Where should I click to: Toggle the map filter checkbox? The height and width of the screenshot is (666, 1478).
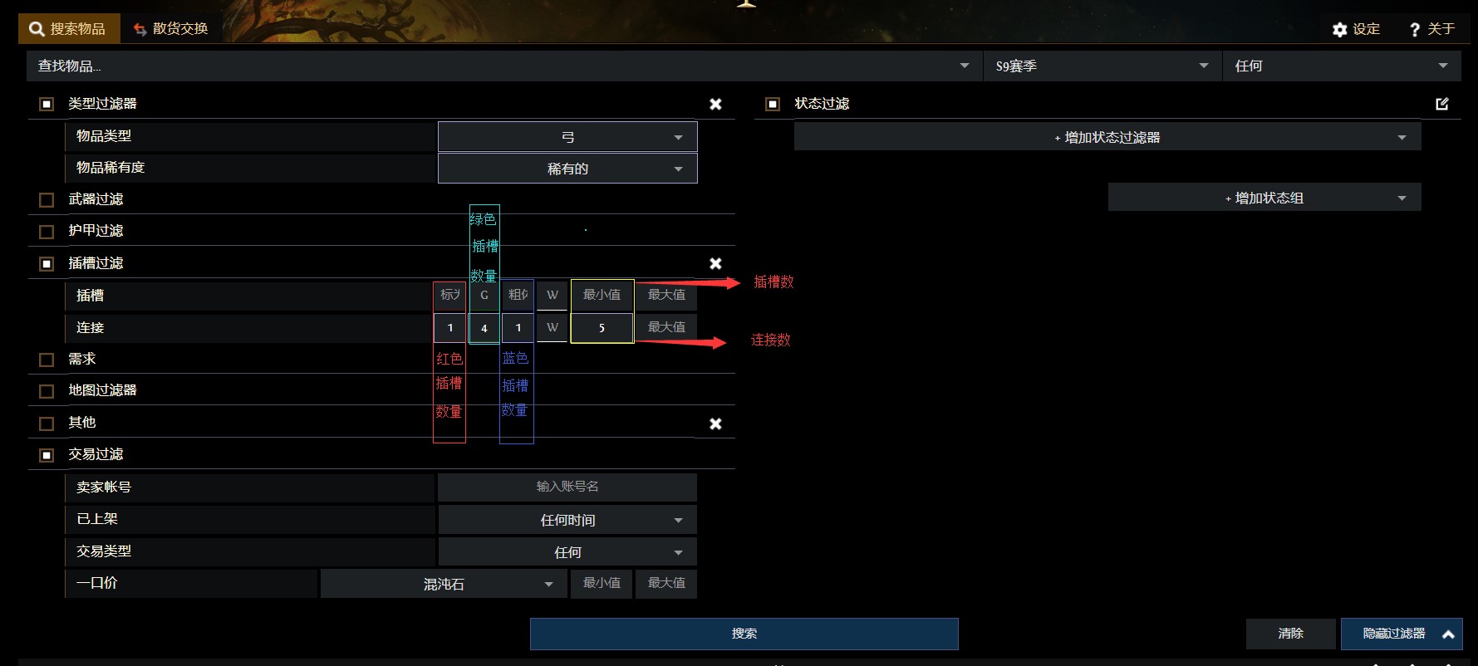coord(47,391)
